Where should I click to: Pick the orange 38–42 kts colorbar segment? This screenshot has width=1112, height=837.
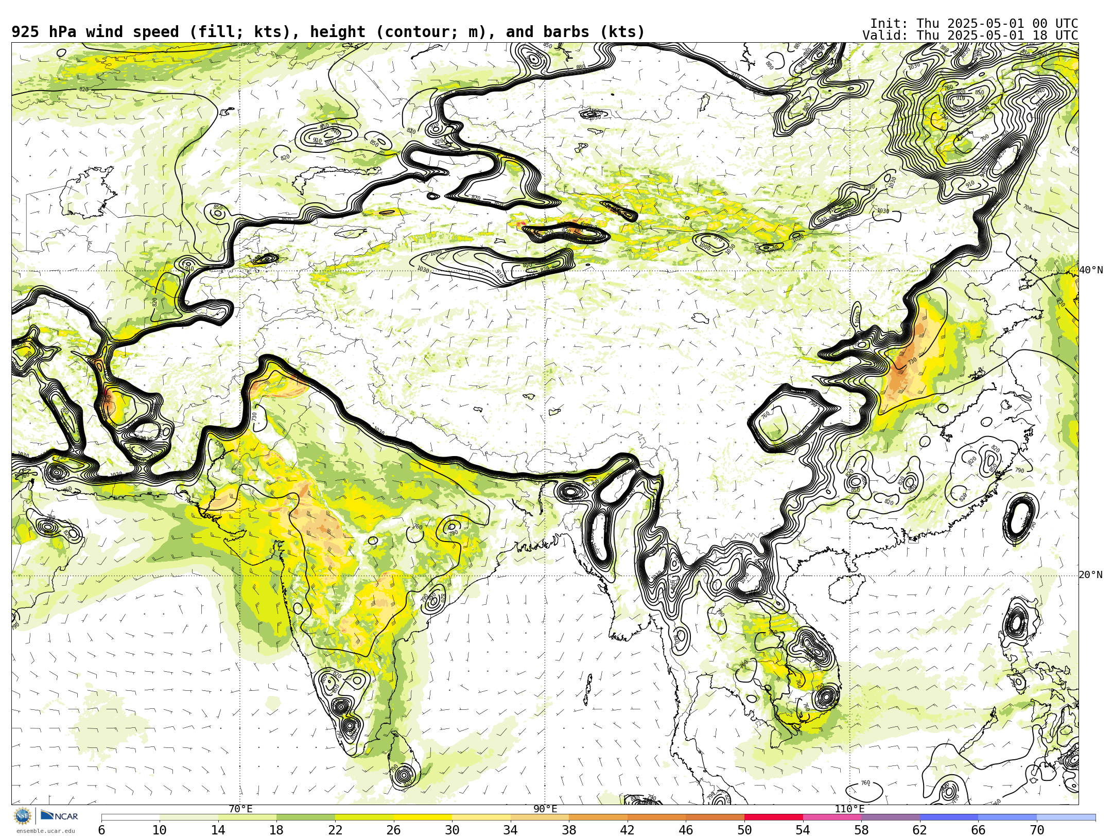[x=598, y=817]
